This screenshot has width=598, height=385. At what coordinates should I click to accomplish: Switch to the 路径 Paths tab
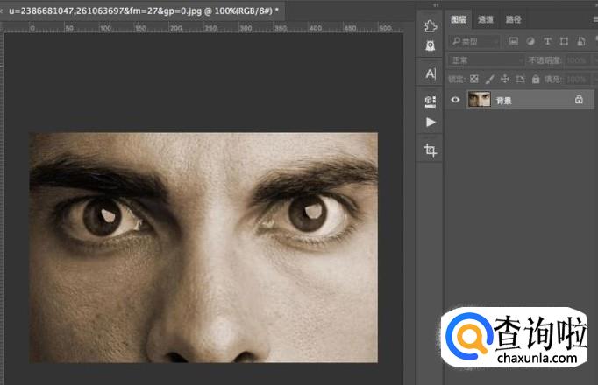[x=514, y=19]
